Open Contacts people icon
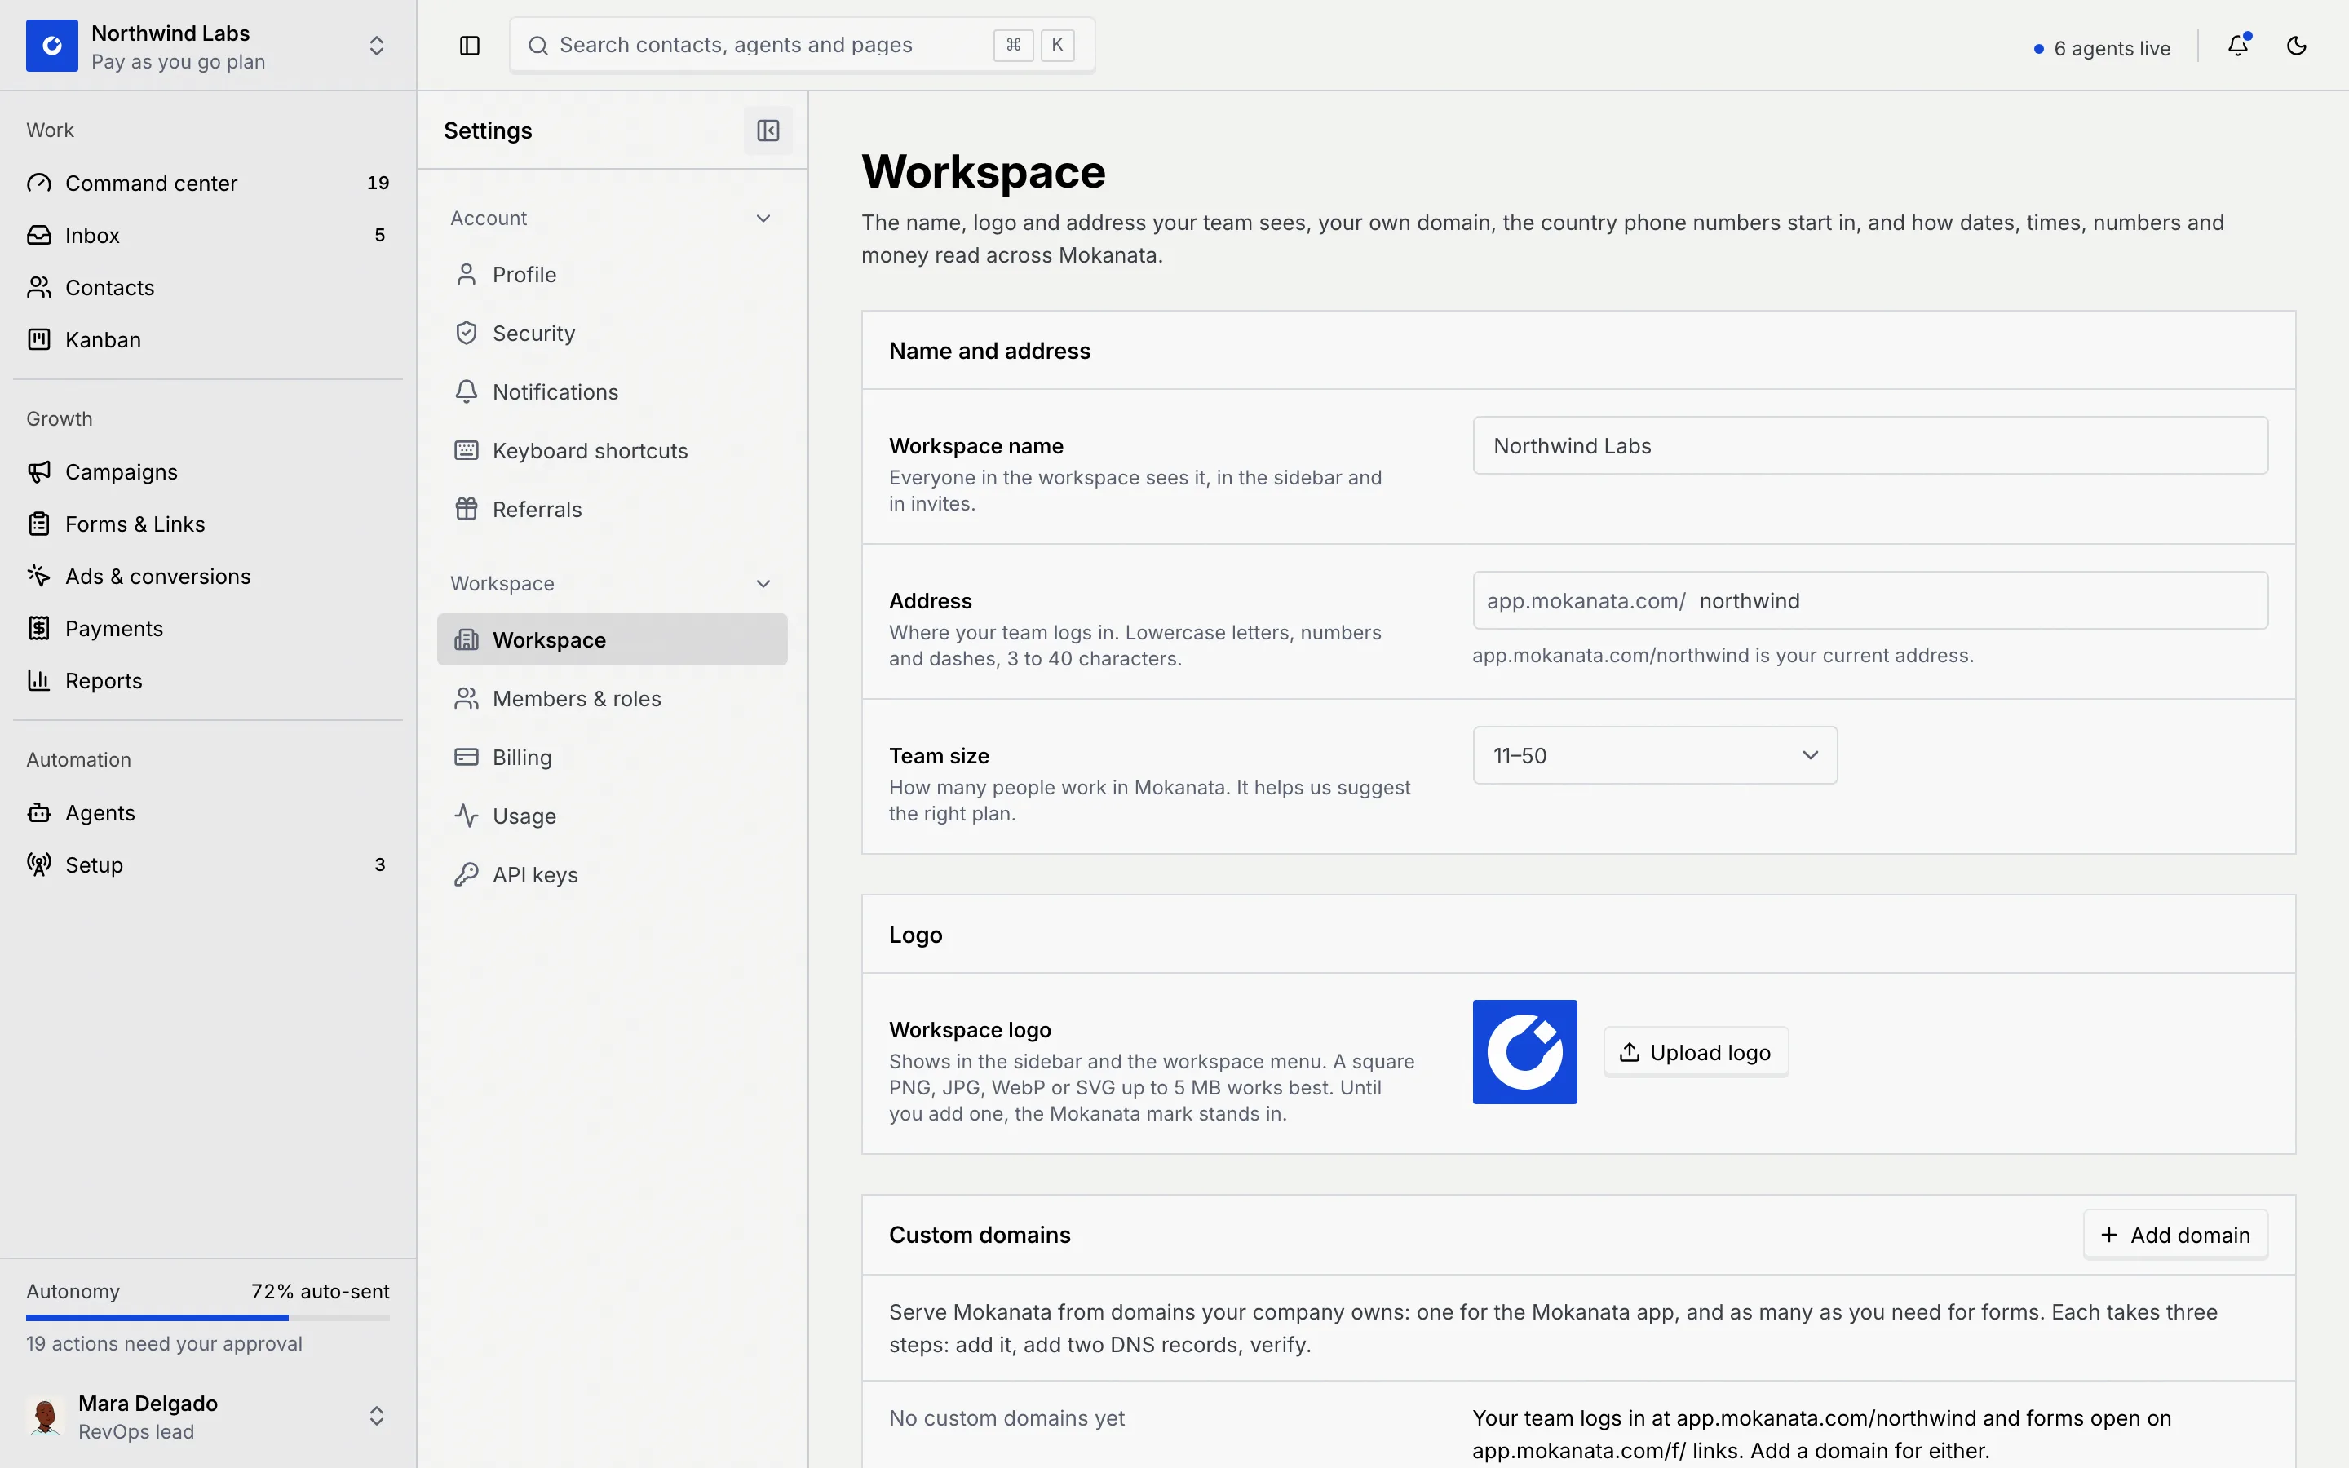This screenshot has width=2349, height=1468. click(39, 287)
